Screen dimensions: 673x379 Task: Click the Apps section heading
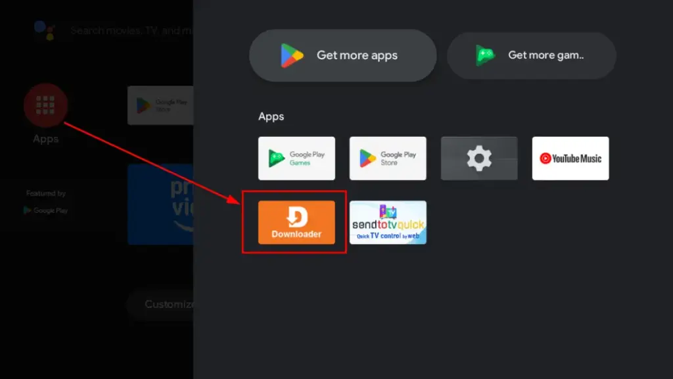(x=271, y=116)
